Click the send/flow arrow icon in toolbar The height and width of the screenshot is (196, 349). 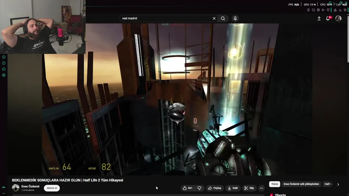coord(323,10)
